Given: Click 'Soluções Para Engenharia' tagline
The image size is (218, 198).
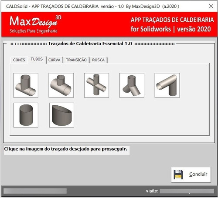Looking at the screenshot, I should click(x=34, y=31).
